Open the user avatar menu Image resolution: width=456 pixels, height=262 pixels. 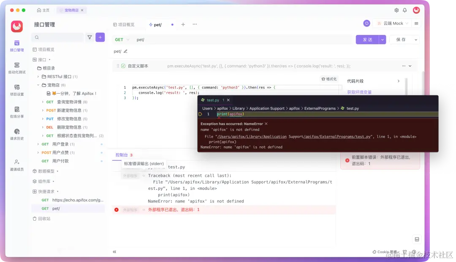tap(416, 10)
